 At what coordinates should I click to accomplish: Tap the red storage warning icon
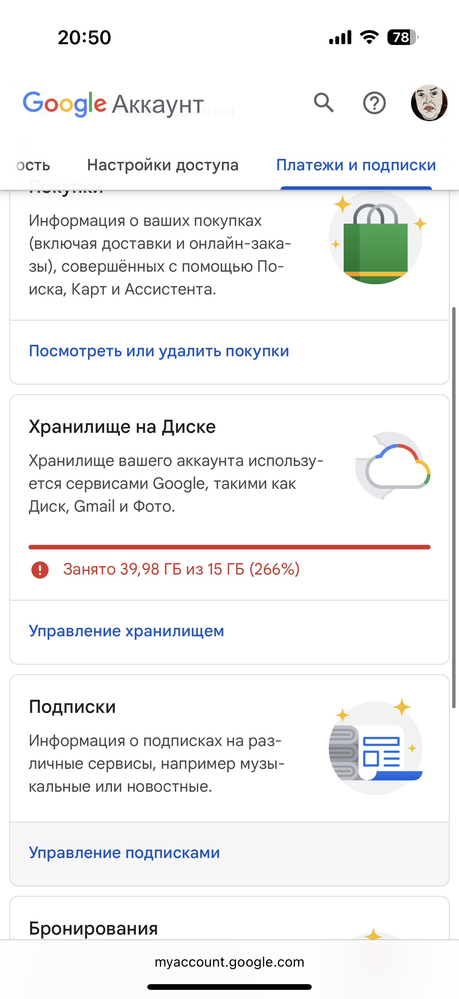[40, 570]
